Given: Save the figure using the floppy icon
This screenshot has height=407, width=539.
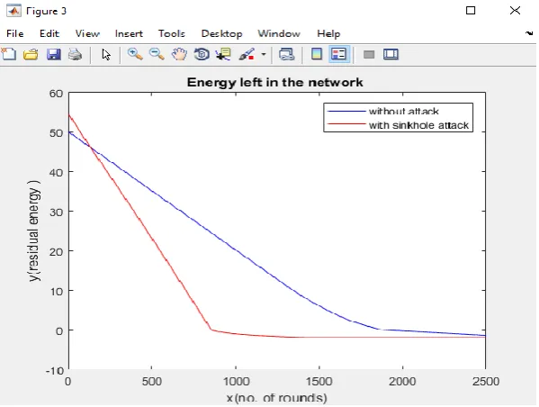Looking at the screenshot, I should click(x=54, y=54).
